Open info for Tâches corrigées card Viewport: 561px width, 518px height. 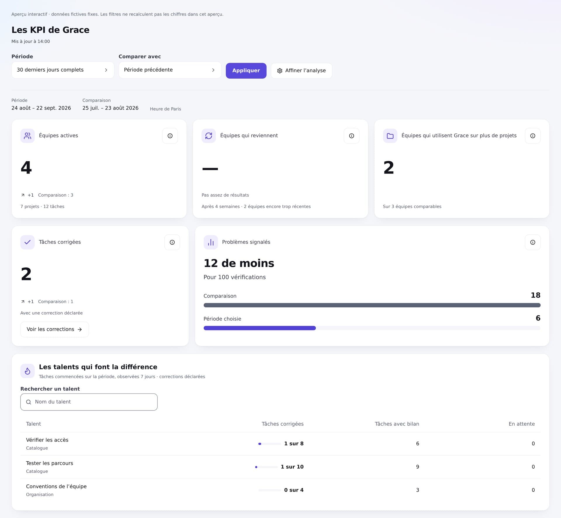tap(172, 242)
